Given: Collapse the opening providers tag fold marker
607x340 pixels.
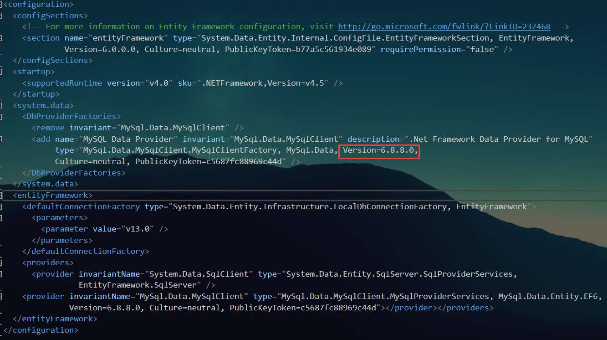Looking at the screenshot, I should [x=1, y=263].
